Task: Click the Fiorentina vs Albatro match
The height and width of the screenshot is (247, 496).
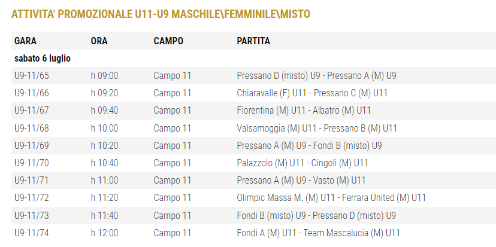Action: tap(304, 111)
